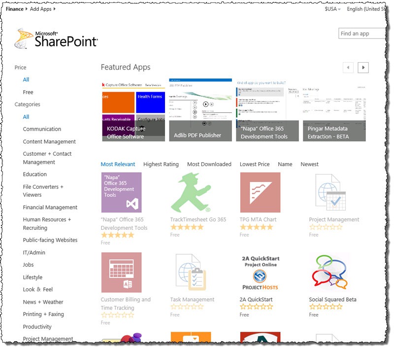Image resolution: width=394 pixels, height=351 pixels.
Task: Filter by Content Management category
Action: tap(49, 141)
